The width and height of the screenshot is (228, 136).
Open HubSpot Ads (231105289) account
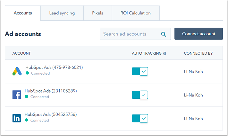[x=51, y=91]
